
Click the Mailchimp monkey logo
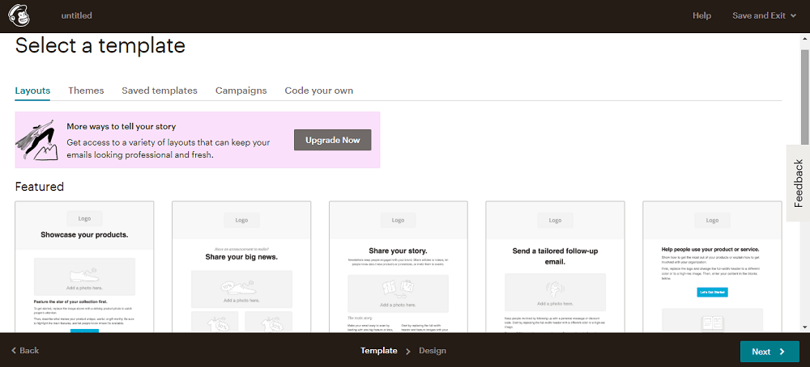19,15
